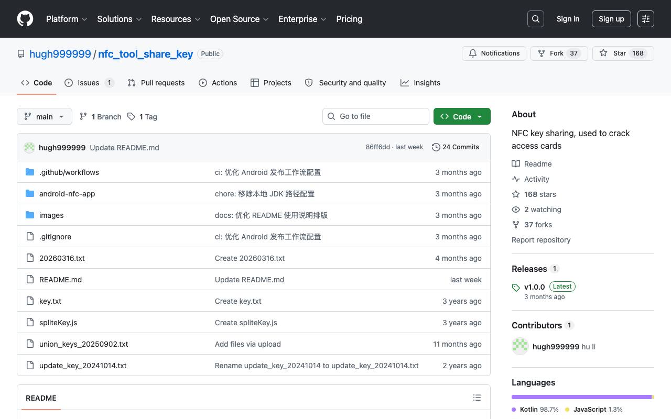Fork the repository with Fork button
Screen dimensions: 671x419
pyautogui.click(x=559, y=53)
